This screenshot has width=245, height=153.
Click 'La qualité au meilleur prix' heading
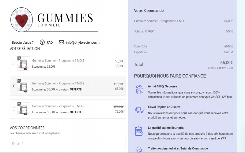pyautogui.click(x=166, y=128)
